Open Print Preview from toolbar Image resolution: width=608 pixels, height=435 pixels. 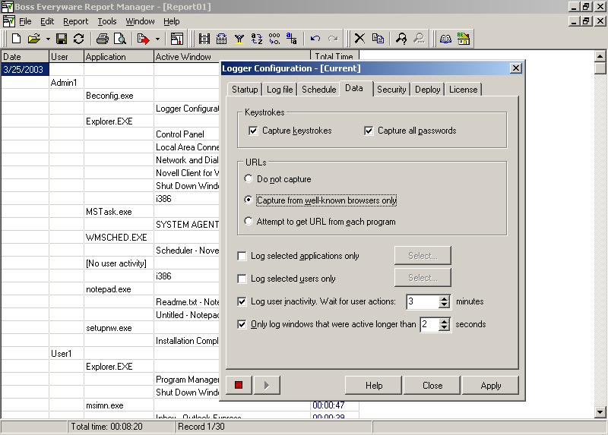119,39
